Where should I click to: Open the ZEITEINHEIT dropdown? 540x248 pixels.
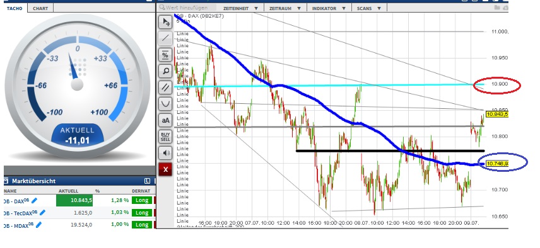click(x=240, y=8)
